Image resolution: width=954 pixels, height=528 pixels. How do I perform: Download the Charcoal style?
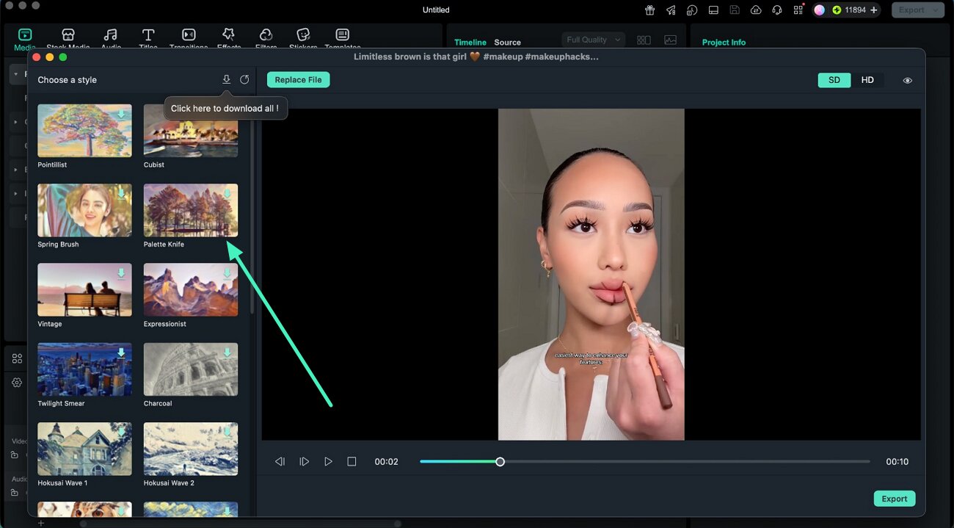point(227,352)
